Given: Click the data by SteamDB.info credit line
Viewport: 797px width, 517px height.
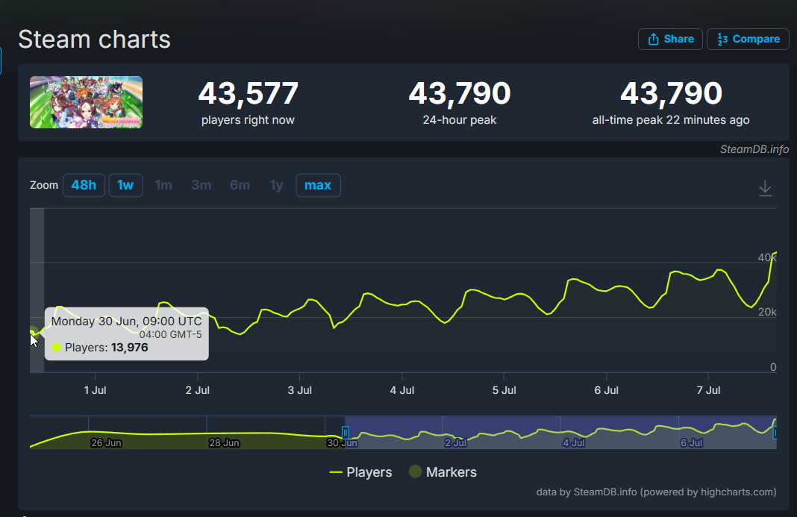Looking at the screenshot, I should click(x=656, y=492).
